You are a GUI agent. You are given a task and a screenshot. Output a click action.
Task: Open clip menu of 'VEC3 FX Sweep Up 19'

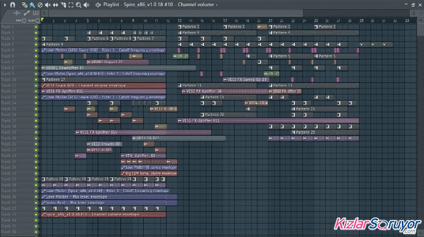226,79
